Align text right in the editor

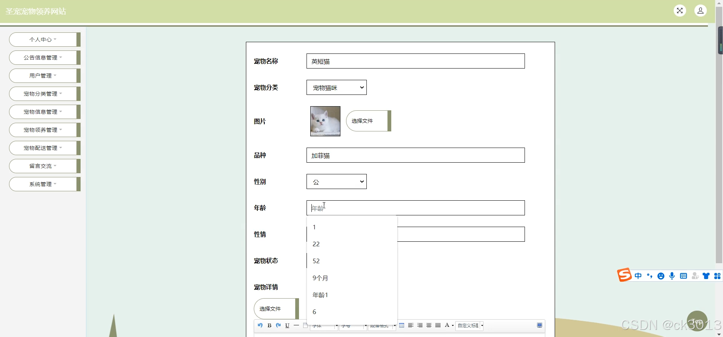tap(420, 325)
